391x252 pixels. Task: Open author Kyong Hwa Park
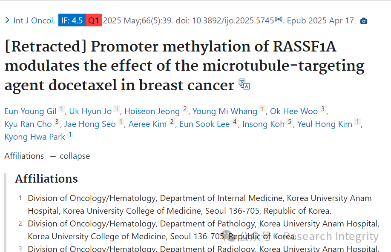(x=34, y=137)
